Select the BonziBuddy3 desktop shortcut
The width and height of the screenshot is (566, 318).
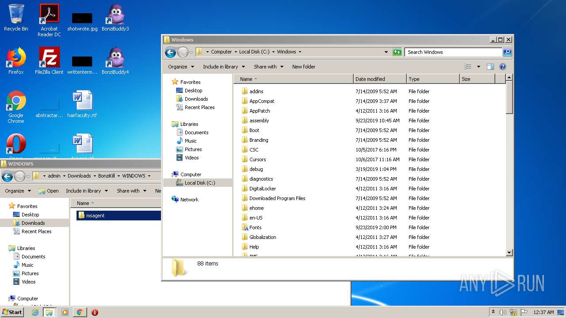click(115, 19)
